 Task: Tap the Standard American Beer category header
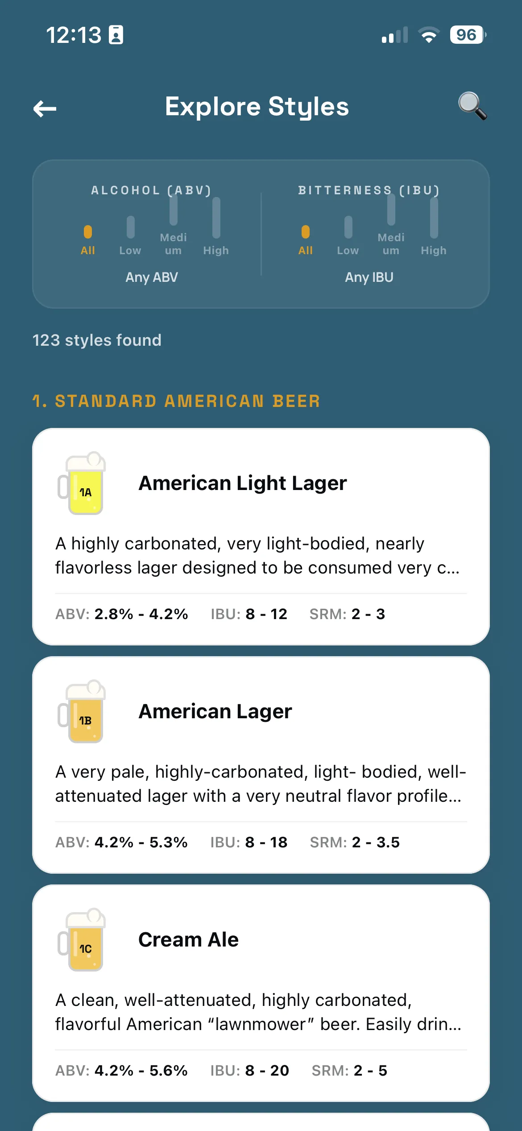177,401
